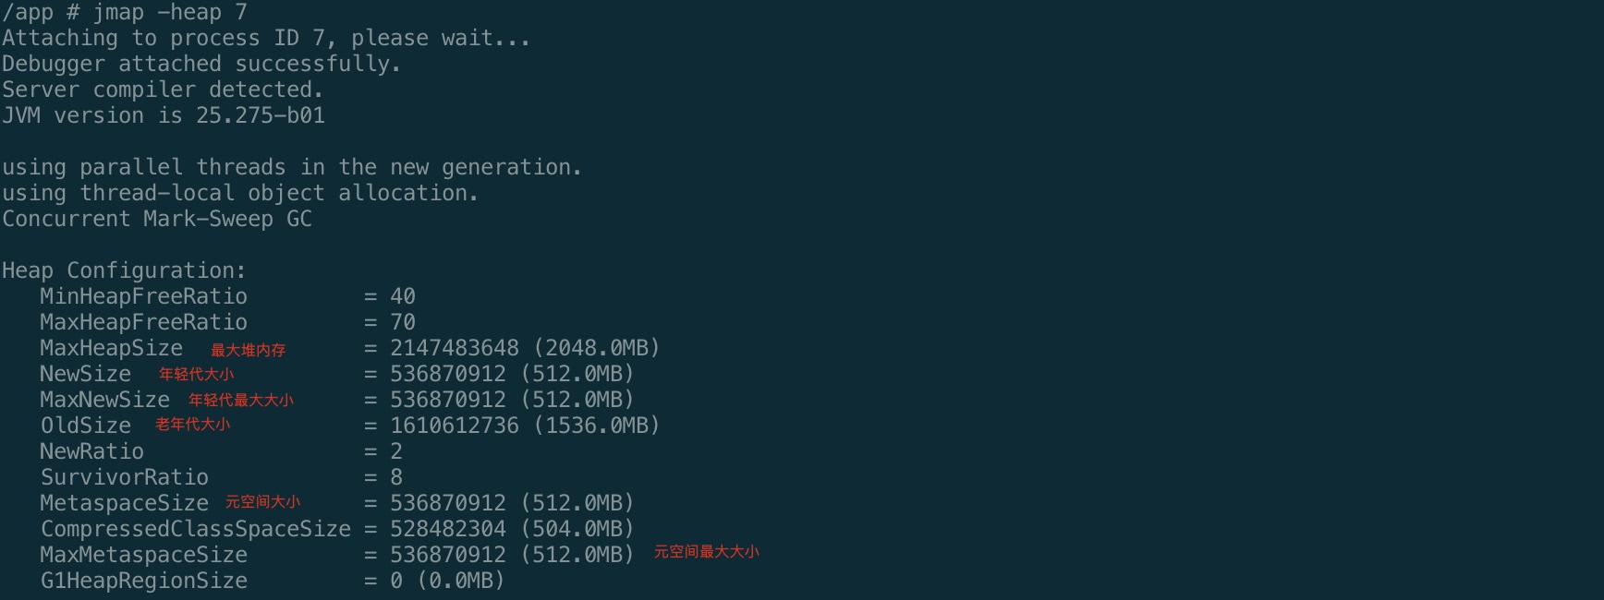The height and width of the screenshot is (600, 1604).
Task: Click the NewRatio label
Action: tap(91, 451)
